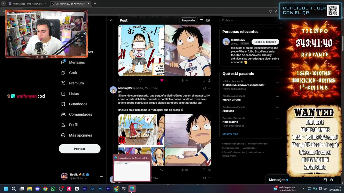Open reader view icon beside Responder
Screen dimensions: 344x193
click(x=208, y=20)
